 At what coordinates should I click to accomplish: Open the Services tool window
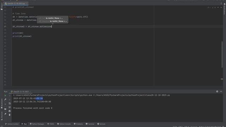(x=101, y=124)
